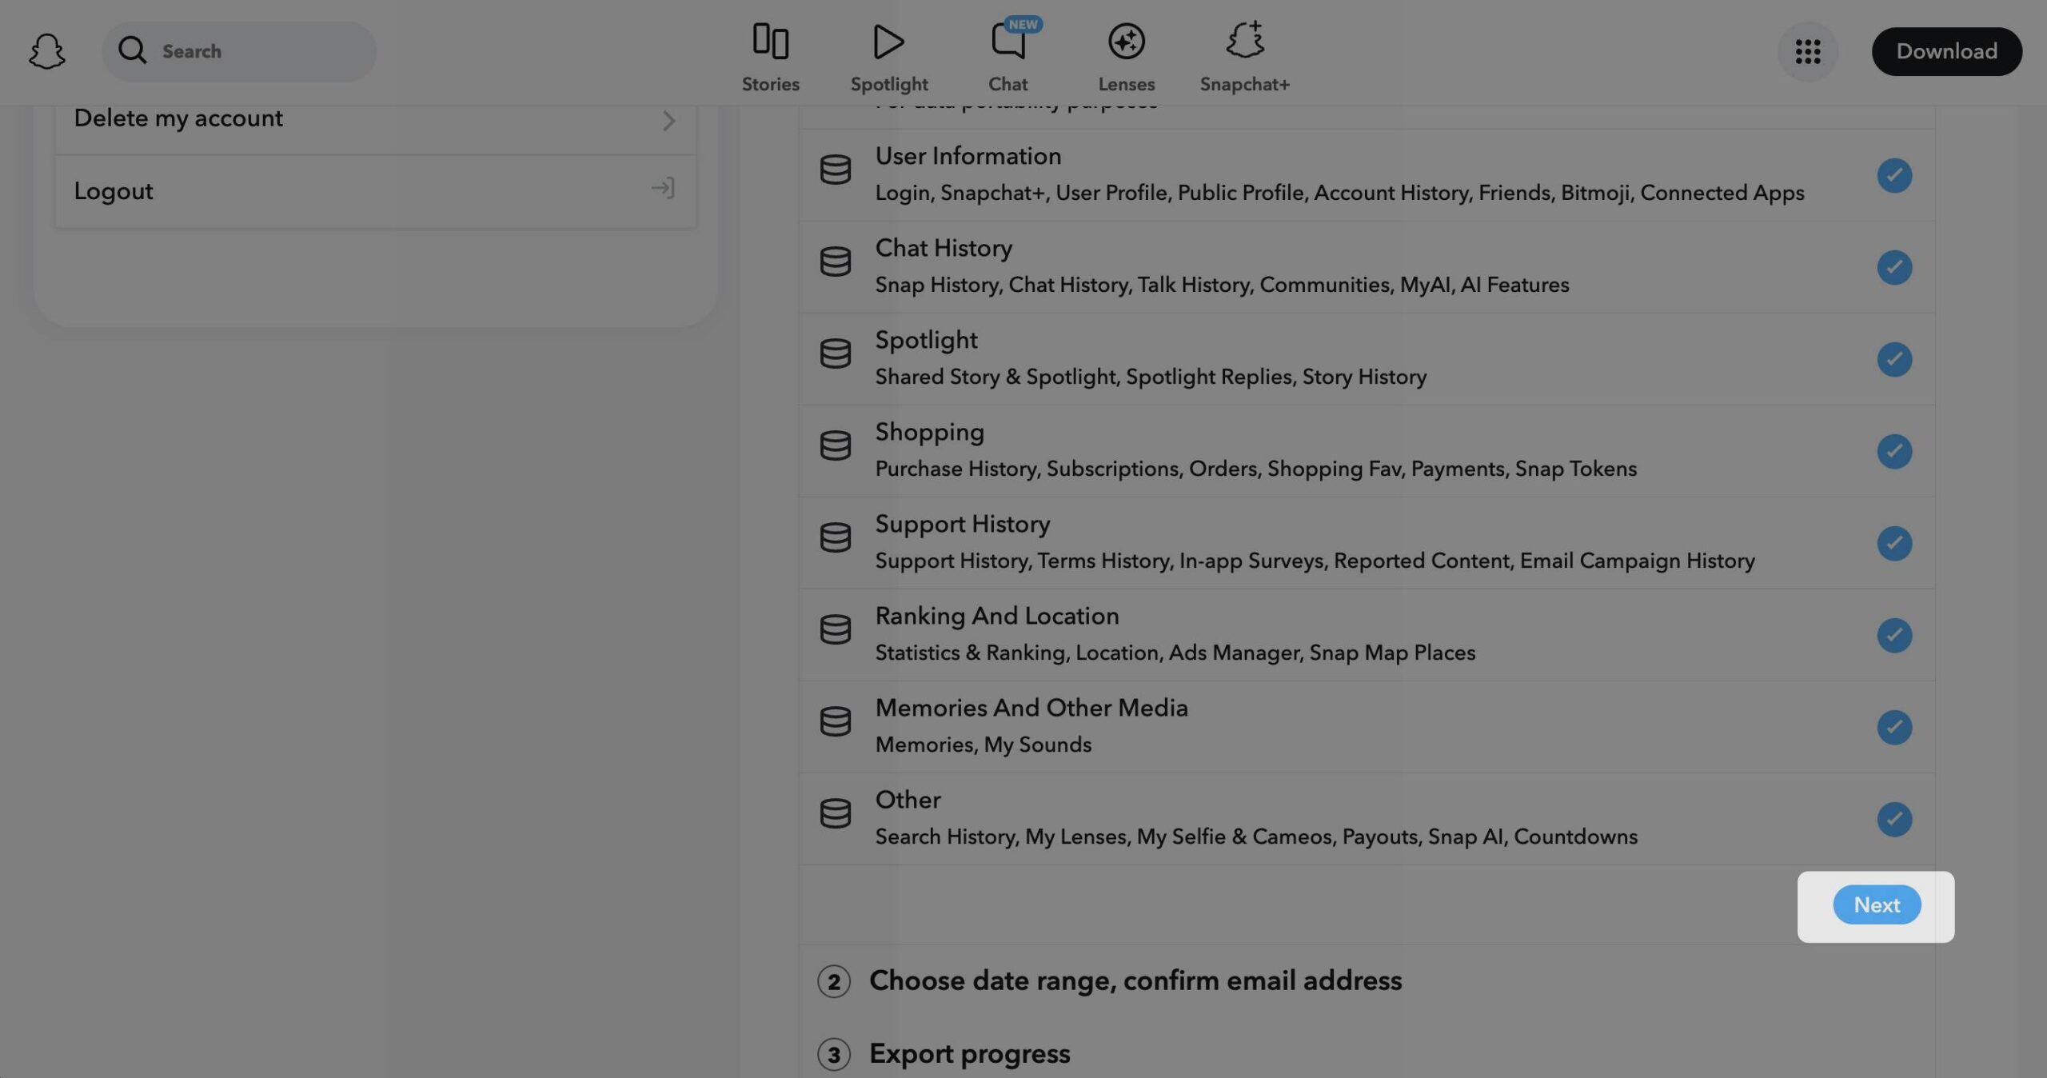Open the apps grid icon
Viewport: 2047px width, 1078px height.
coord(1807,51)
